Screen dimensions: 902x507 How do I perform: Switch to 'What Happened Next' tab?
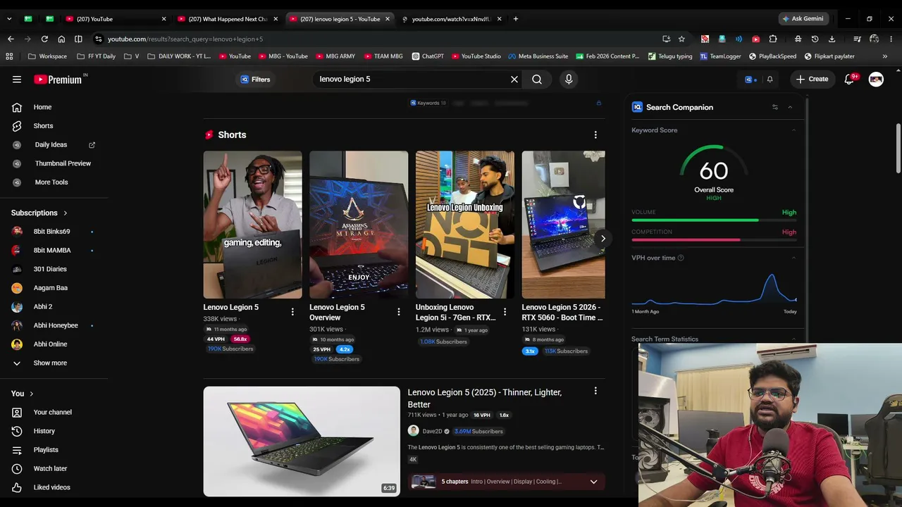228,19
